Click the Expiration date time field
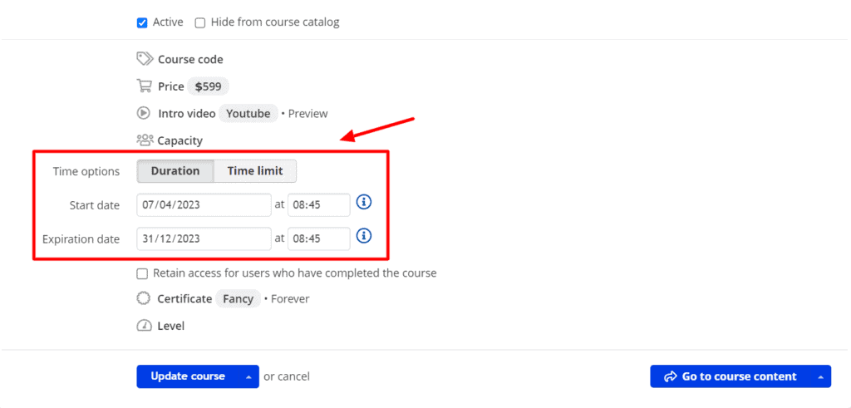 coord(318,238)
